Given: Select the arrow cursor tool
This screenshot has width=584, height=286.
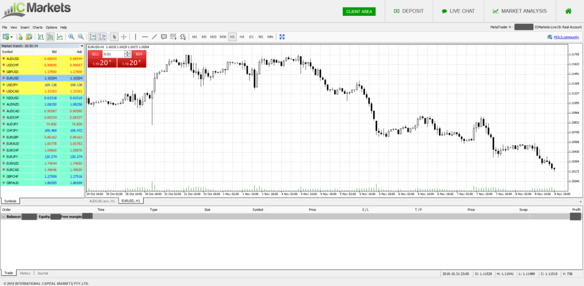Looking at the screenshot, I should coord(114,37).
